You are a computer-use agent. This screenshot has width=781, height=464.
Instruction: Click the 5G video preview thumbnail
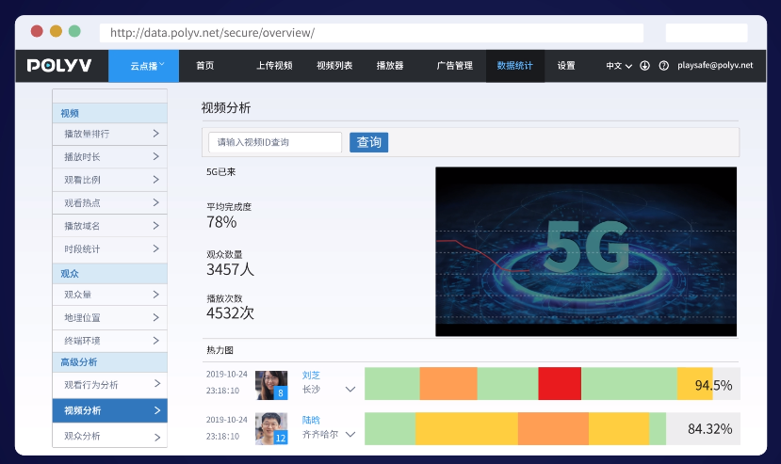tap(585, 251)
